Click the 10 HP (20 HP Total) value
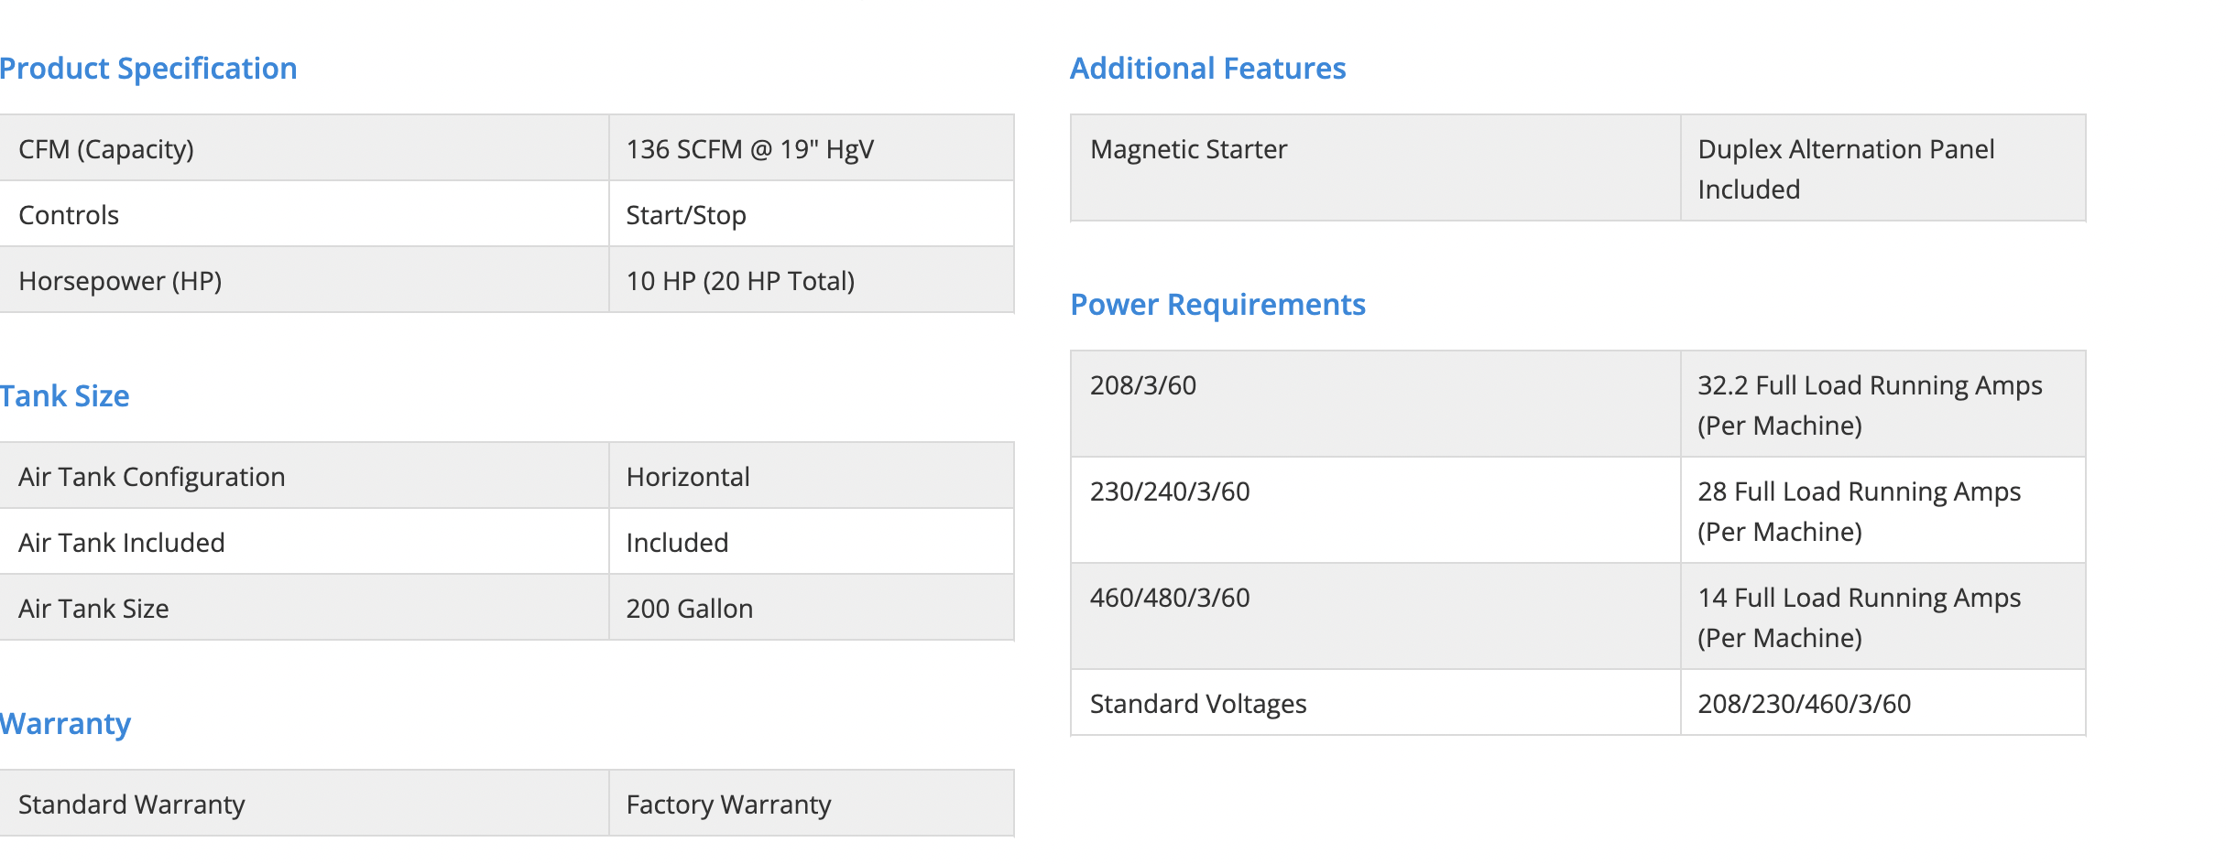The image size is (2226, 864). (740, 281)
